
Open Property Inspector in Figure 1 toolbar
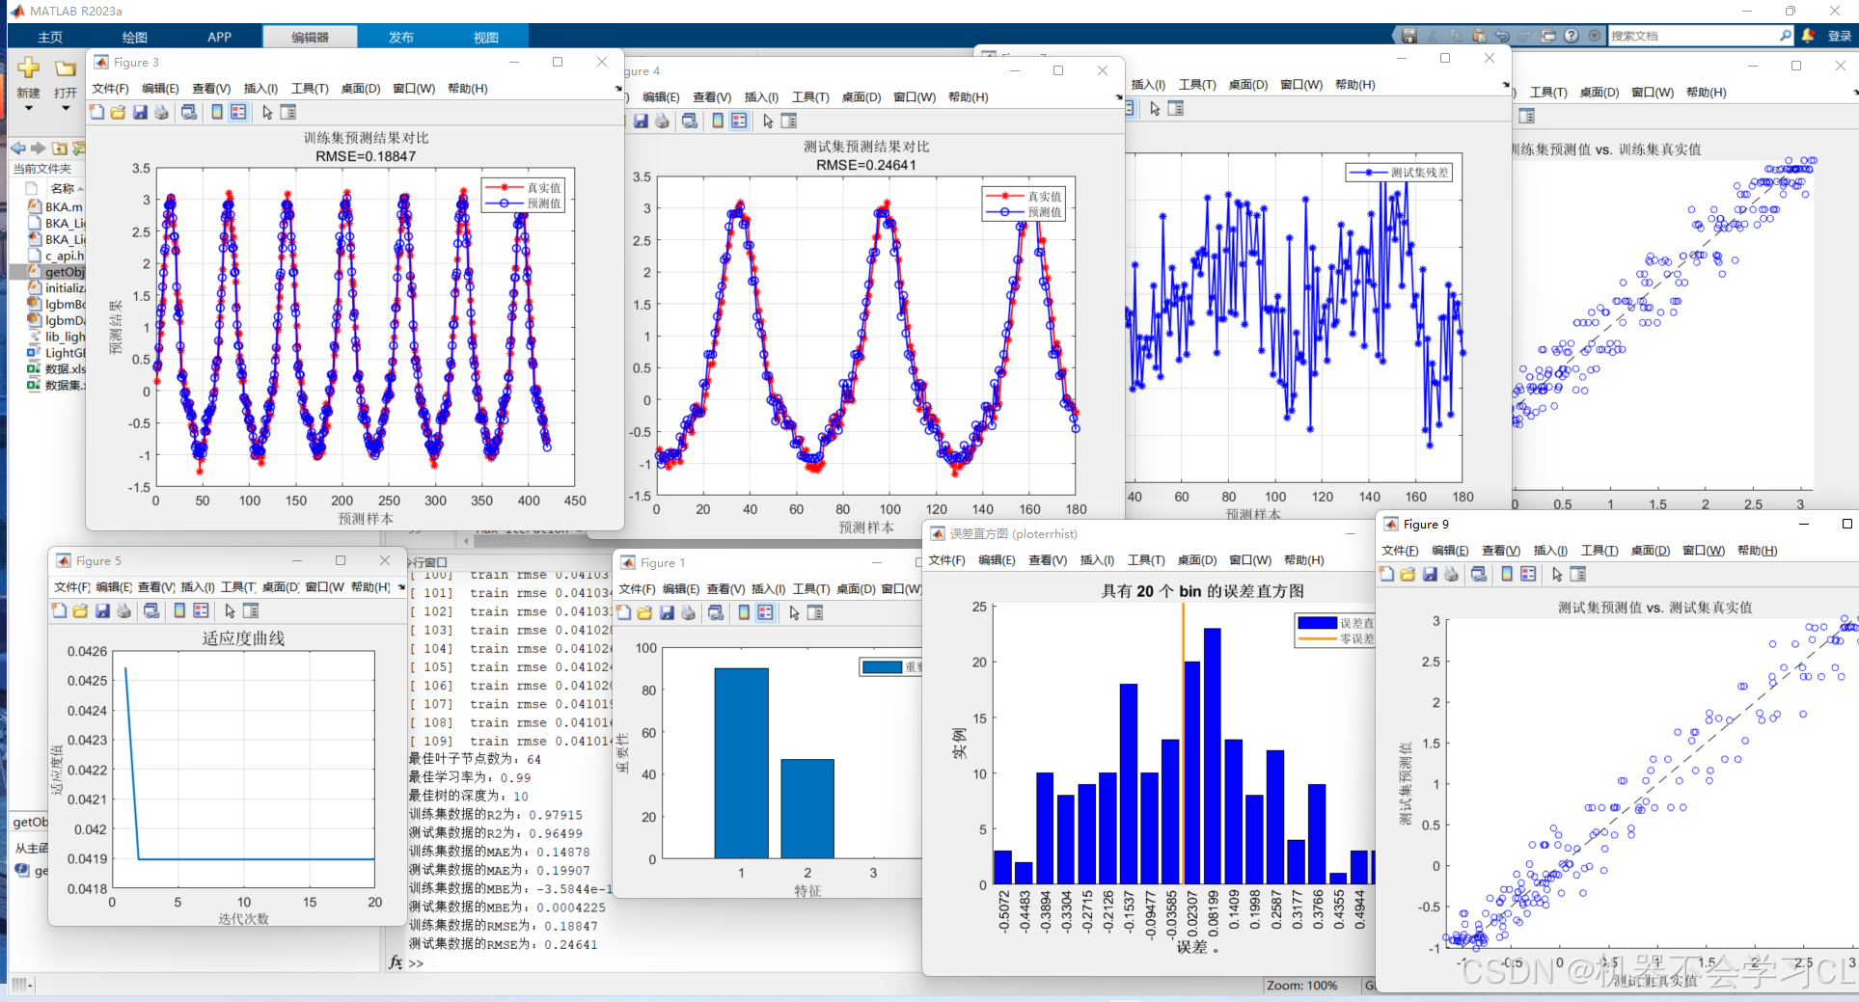click(x=815, y=613)
